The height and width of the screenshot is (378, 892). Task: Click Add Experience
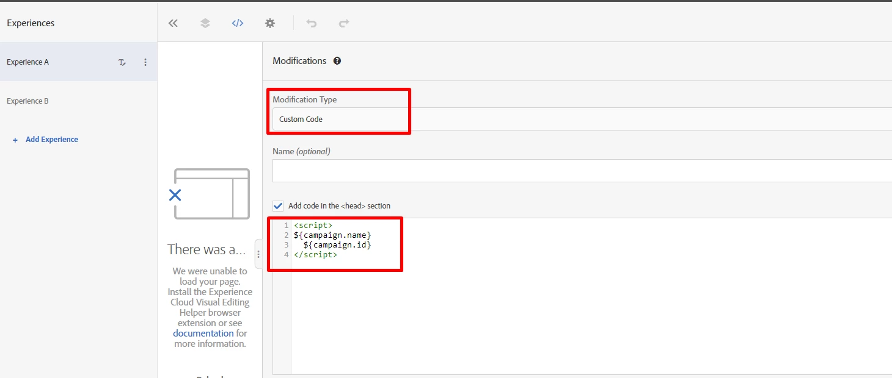tap(46, 140)
